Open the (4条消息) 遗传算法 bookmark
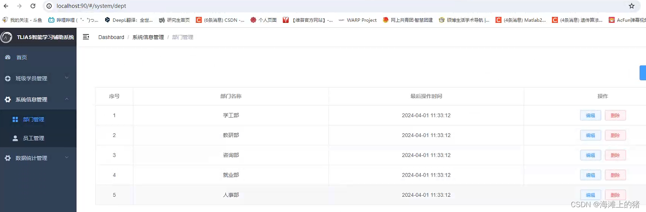Viewport: 646px width, 212px height. tap(577, 20)
